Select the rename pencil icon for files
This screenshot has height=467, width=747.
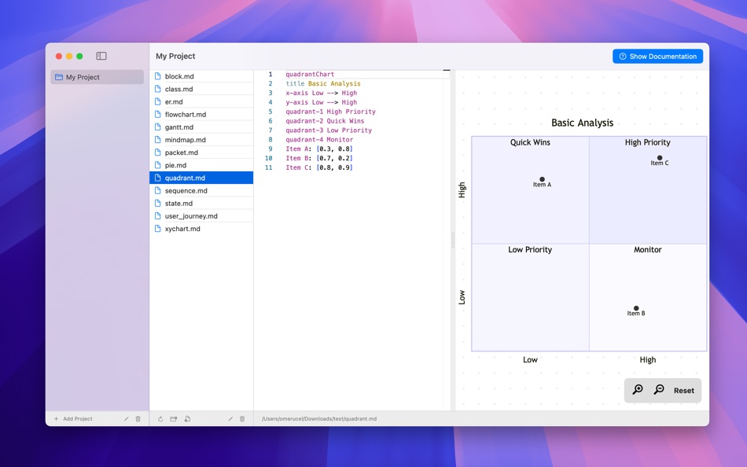[230, 419]
